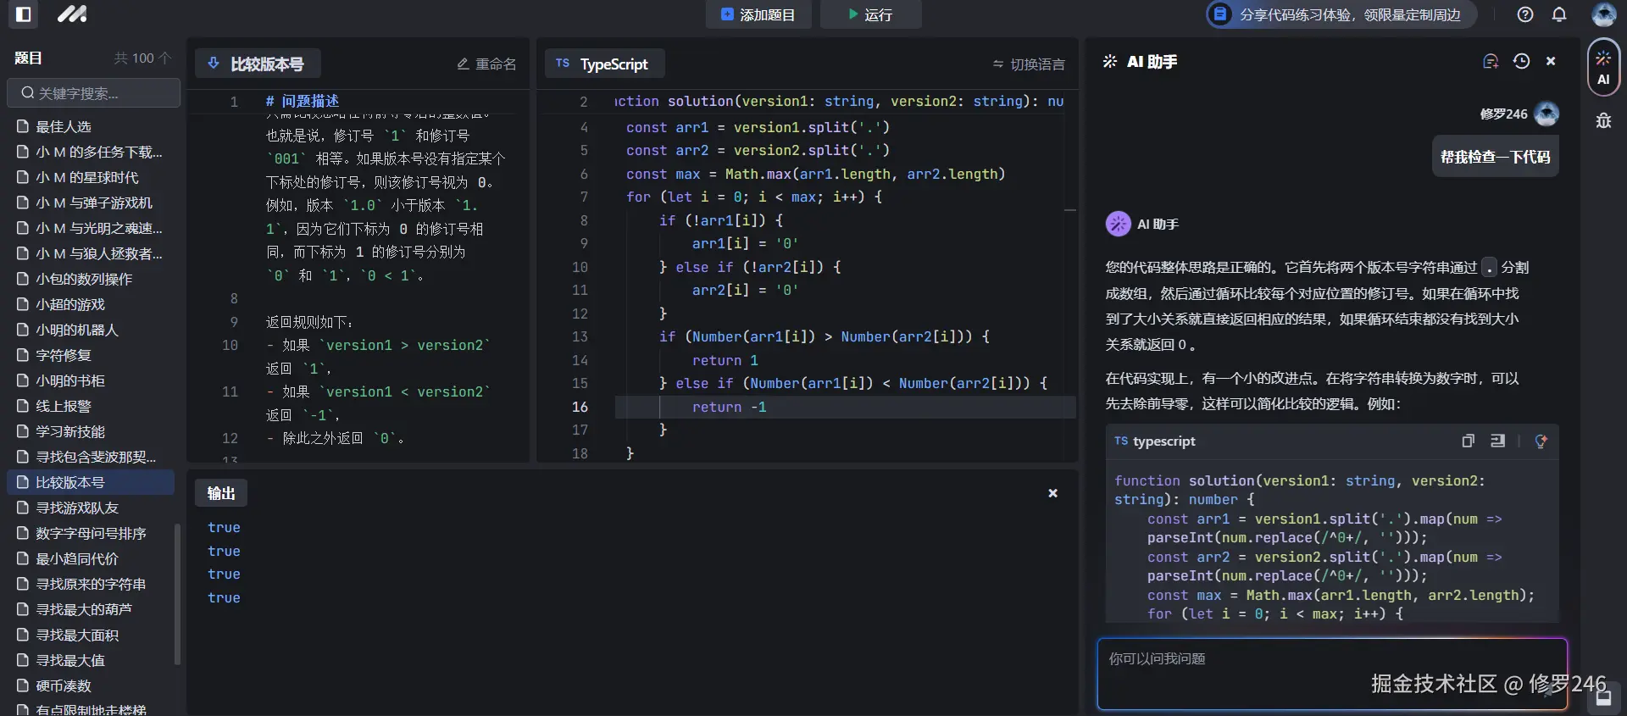Click the 添加题目 add problem button

coord(758,14)
